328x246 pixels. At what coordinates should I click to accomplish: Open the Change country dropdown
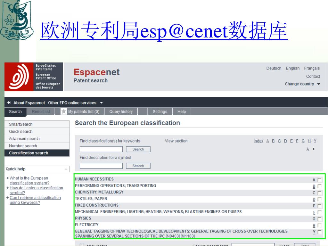[302, 84]
